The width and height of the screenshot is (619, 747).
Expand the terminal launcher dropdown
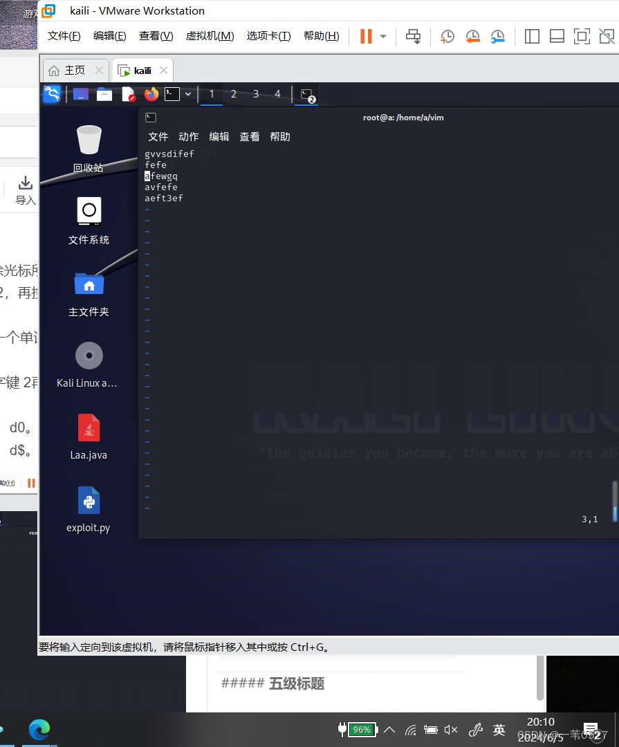188,94
